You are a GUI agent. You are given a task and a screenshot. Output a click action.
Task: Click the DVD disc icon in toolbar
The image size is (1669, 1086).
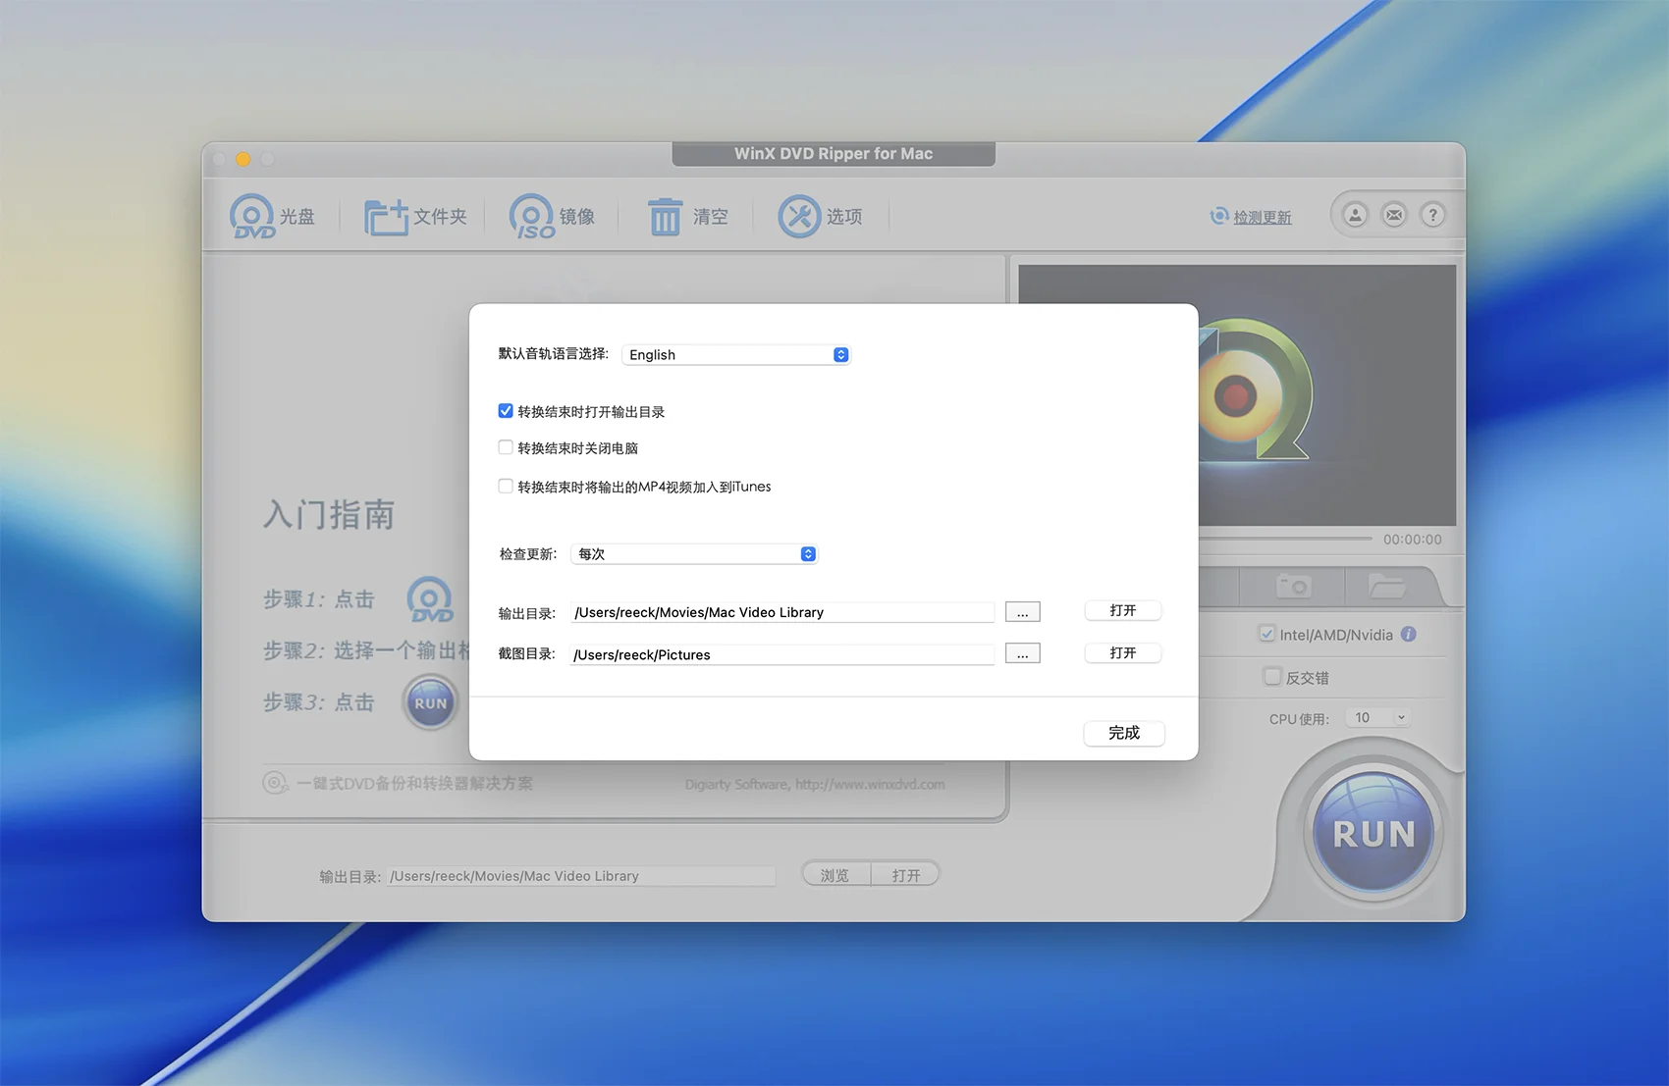252,216
